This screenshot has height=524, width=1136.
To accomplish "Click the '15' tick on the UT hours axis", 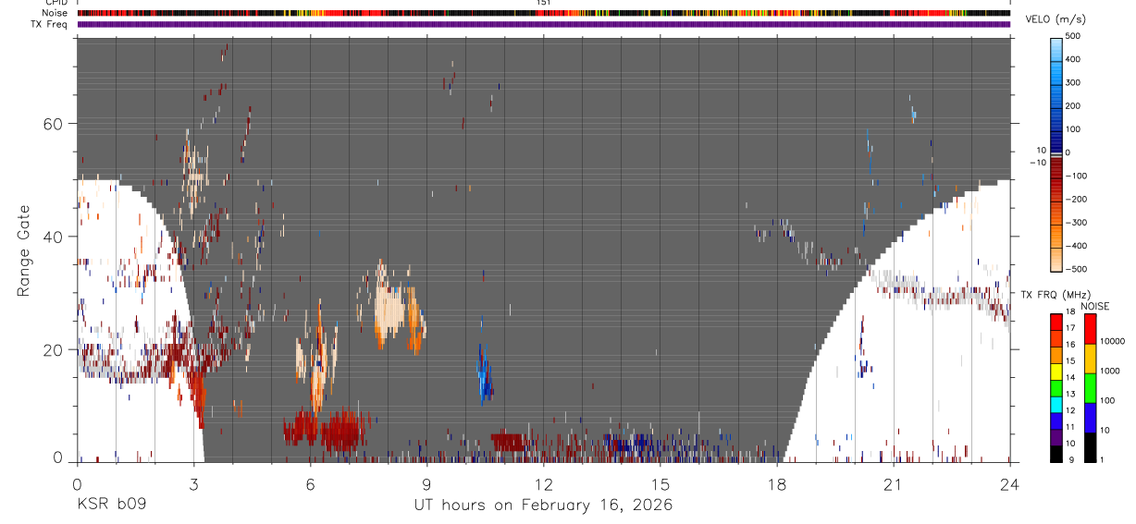I will pos(660,484).
